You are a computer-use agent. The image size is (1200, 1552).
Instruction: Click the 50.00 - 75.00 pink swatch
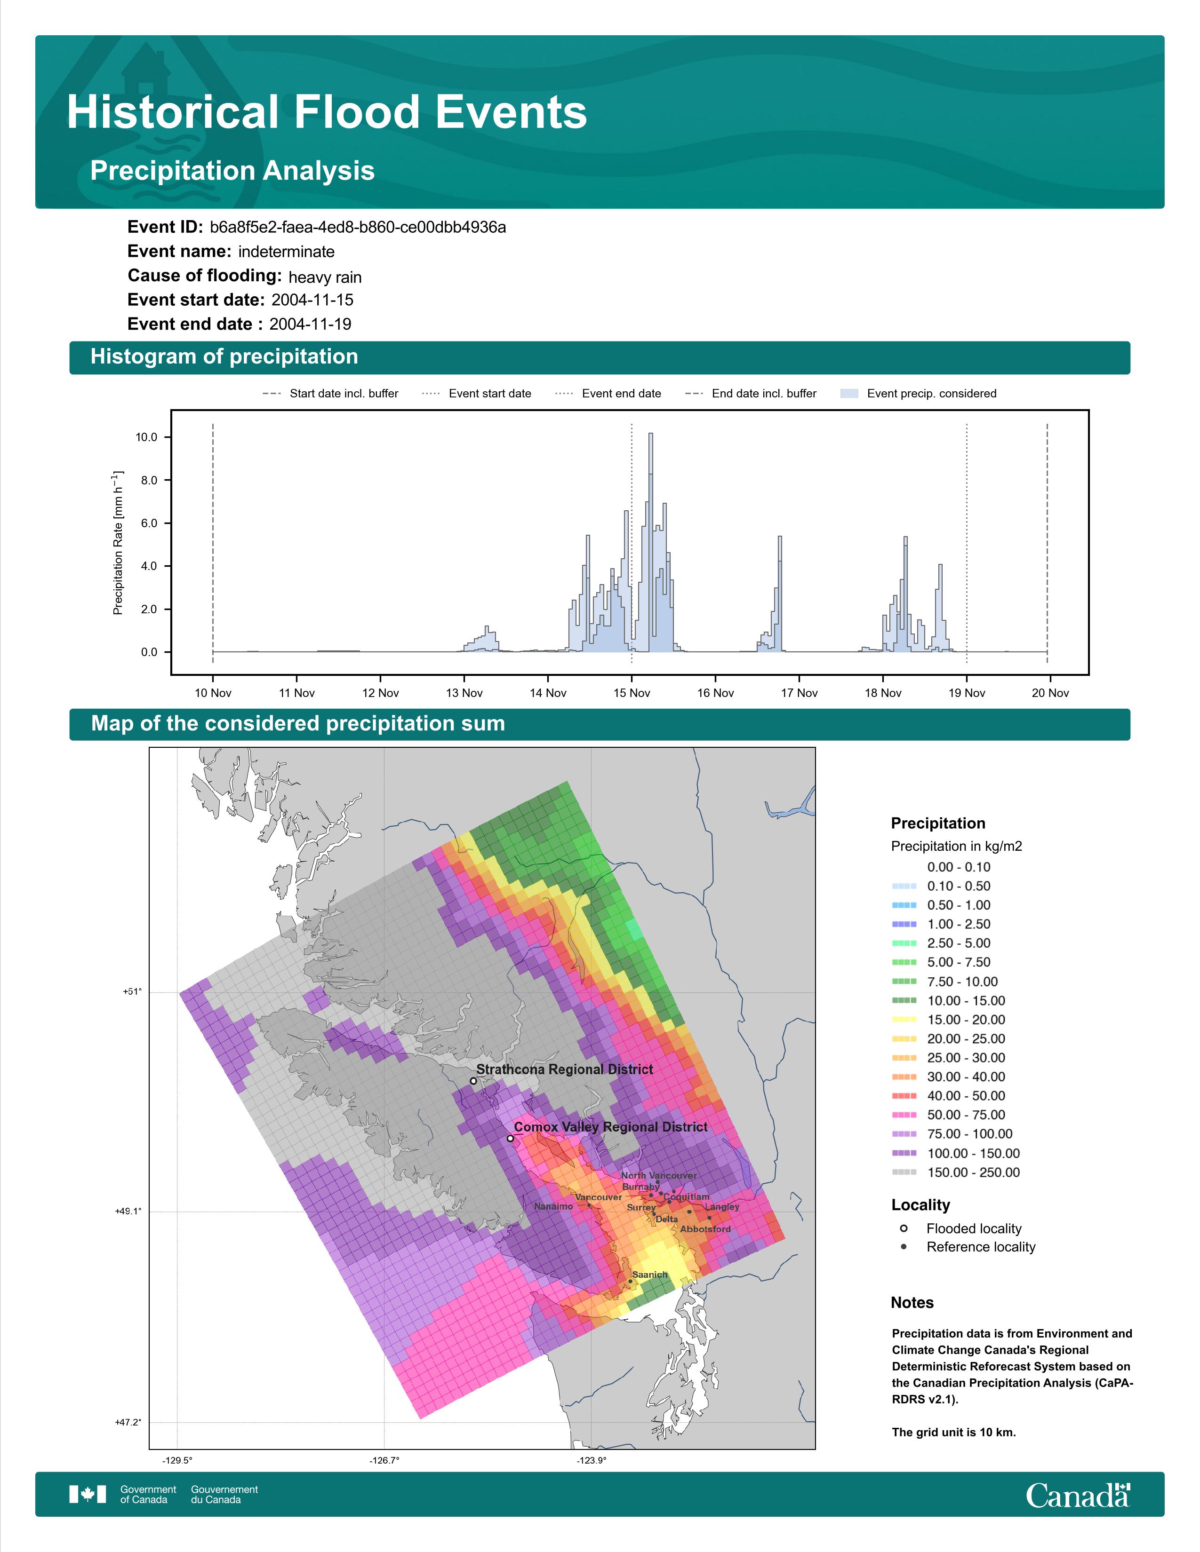tap(904, 1115)
